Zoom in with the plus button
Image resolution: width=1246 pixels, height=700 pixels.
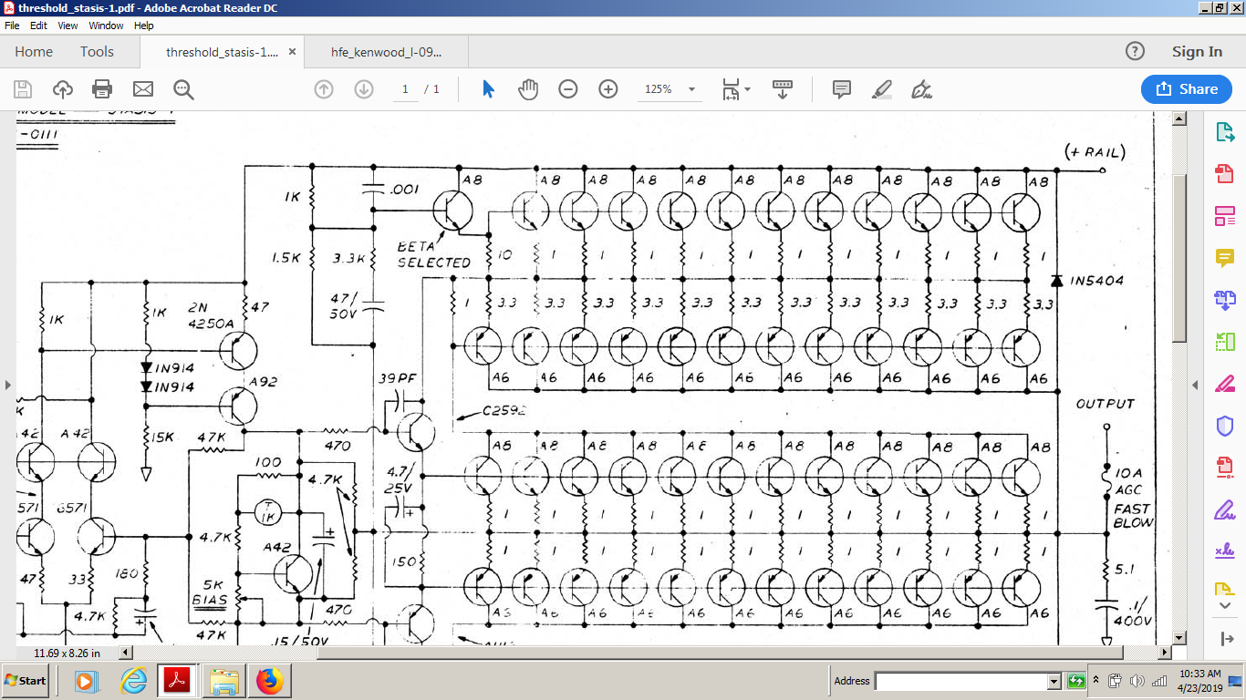[608, 89]
